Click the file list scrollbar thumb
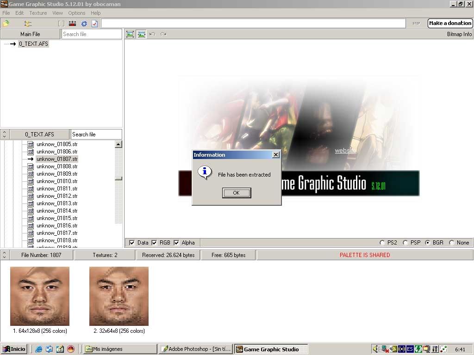This screenshot has width=474, height=355. click(118, 178)
